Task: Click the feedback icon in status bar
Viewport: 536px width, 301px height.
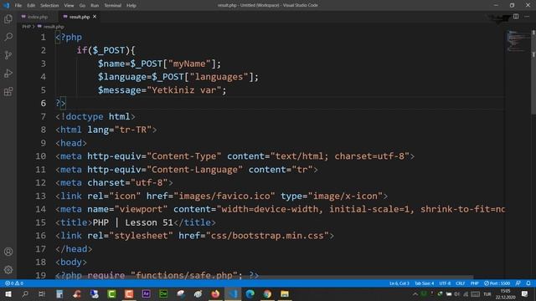Action: click(x=518, y=283)
